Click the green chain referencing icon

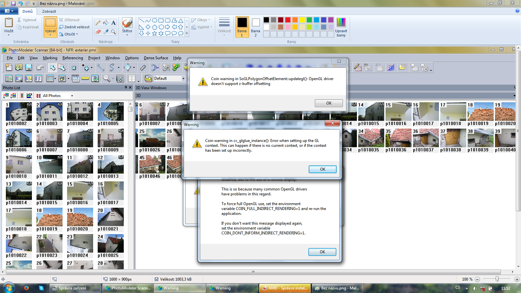pyautogui.click(x=176, y=67)
